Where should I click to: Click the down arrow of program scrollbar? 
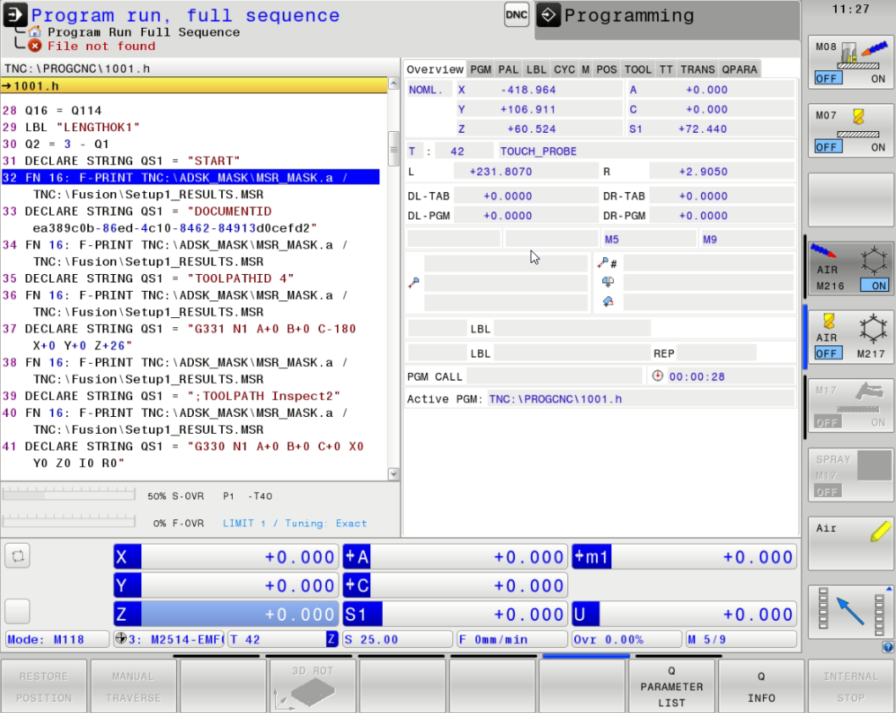393,474
